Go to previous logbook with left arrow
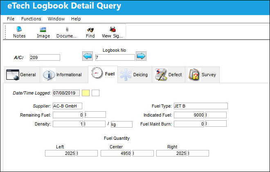Viewport: 270px width, 172px height. (88, 56)
